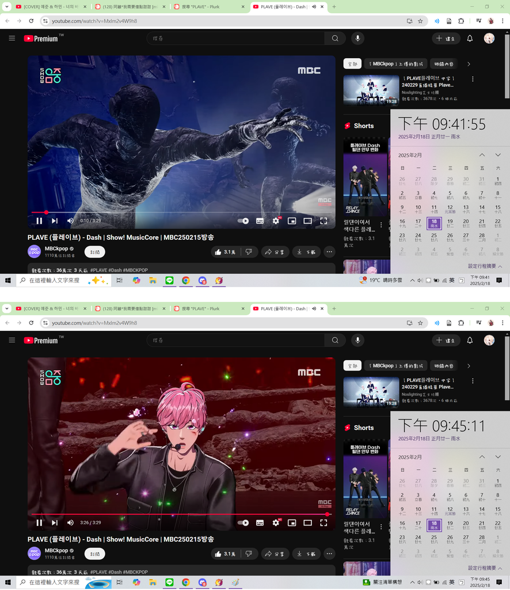Click the Windows Start button in lower taskbar
The image size is (510, 590).
point(8,582)
